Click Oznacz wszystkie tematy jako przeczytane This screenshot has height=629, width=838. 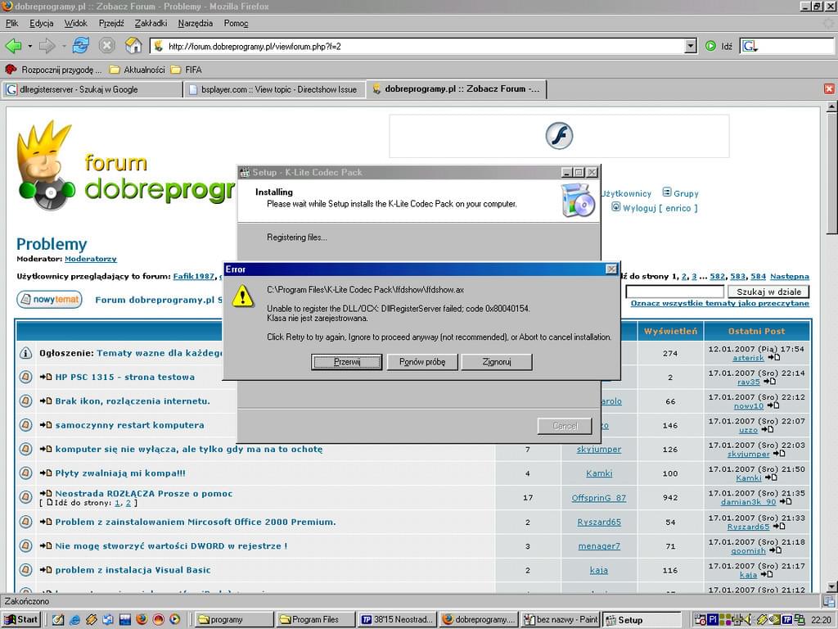(x=719, y=303)
